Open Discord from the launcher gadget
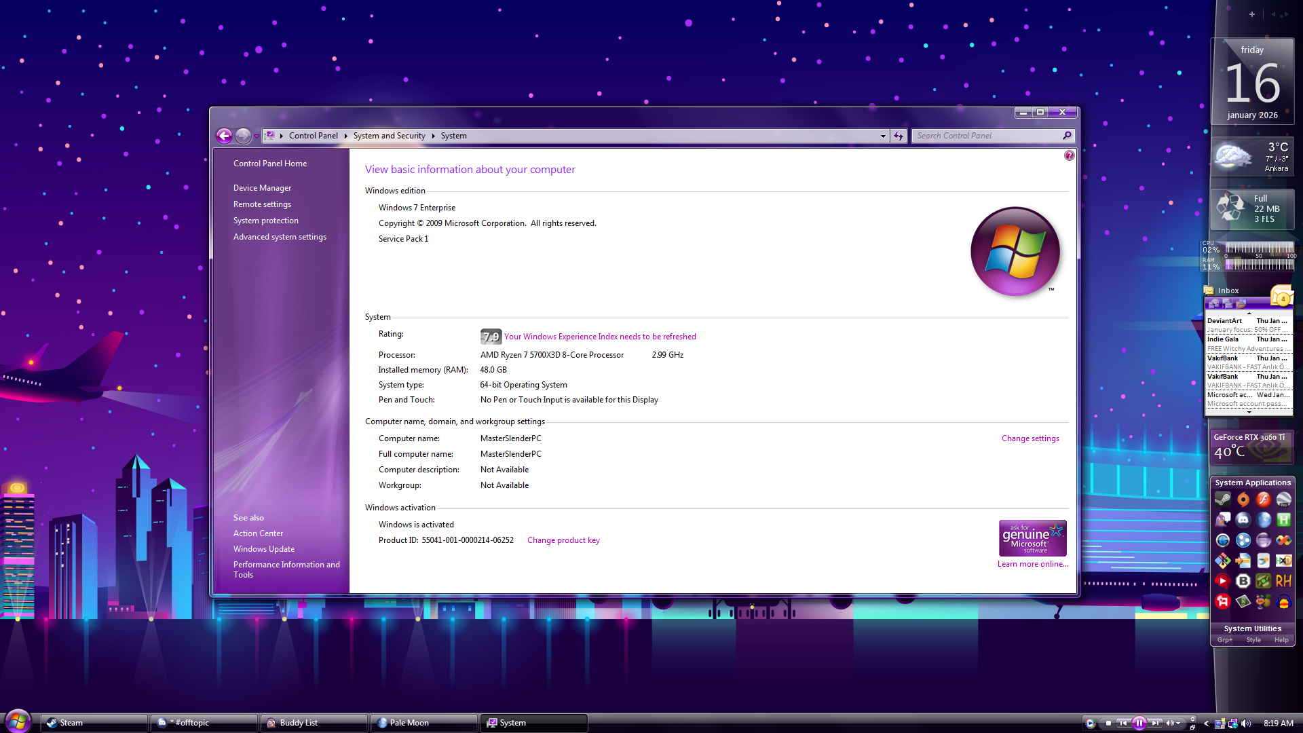 tap(1243, 520)
